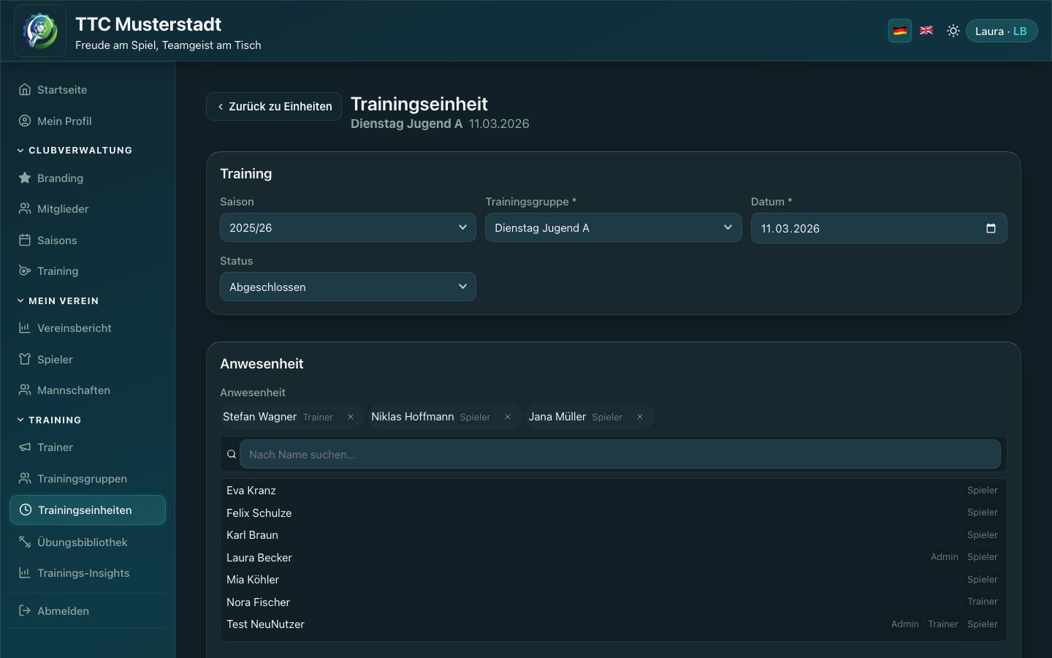
Task: Switch language to English flag
Action: 926,31
